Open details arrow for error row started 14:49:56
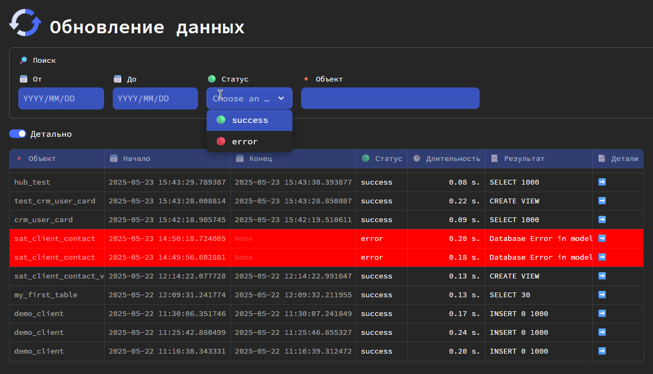 tap(602, 257)
